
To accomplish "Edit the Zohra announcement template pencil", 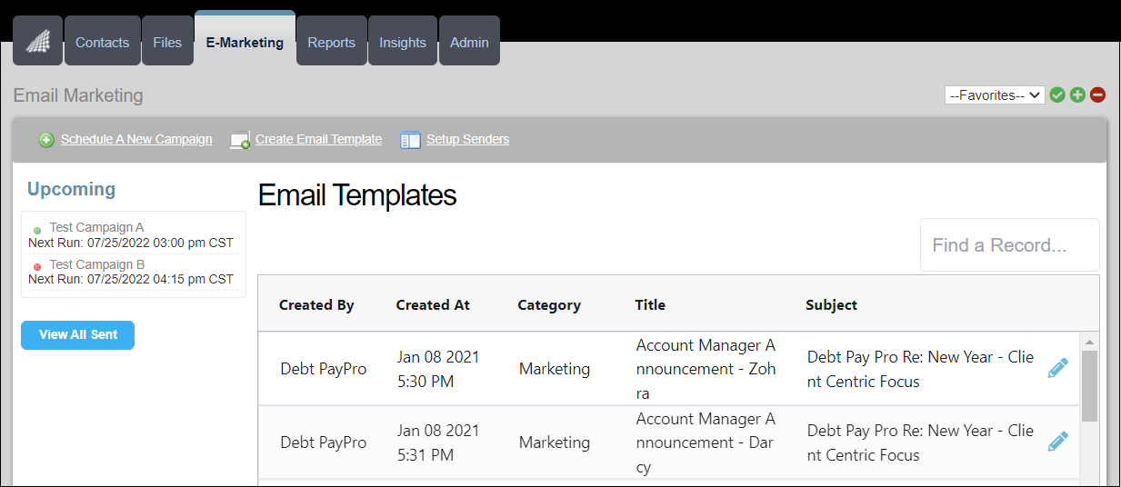I will click(1057, 368).
